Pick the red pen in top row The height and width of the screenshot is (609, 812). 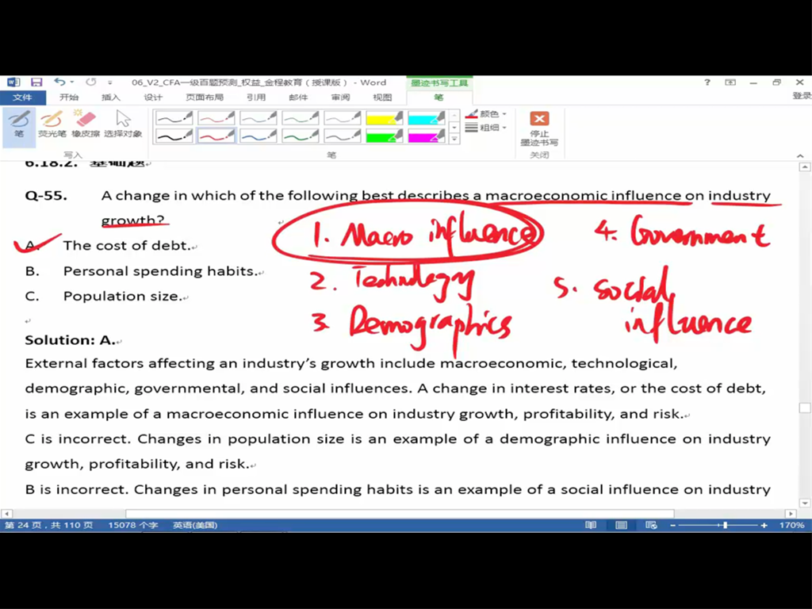(216, 118)
